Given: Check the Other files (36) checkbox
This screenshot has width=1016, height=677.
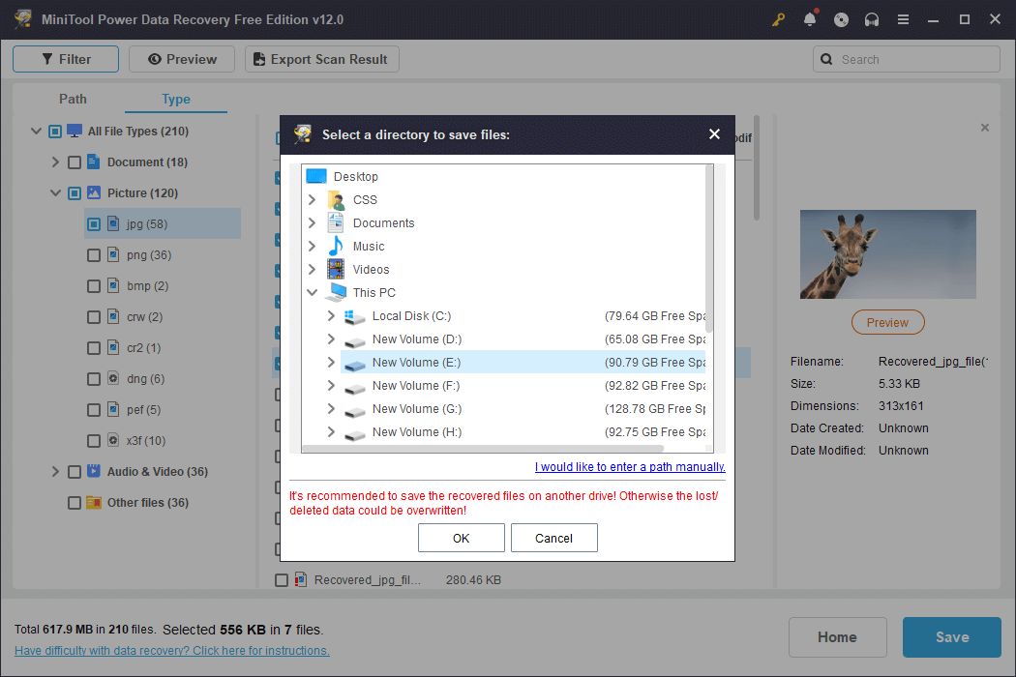Looking at the screenshot, I should point(74,502).
